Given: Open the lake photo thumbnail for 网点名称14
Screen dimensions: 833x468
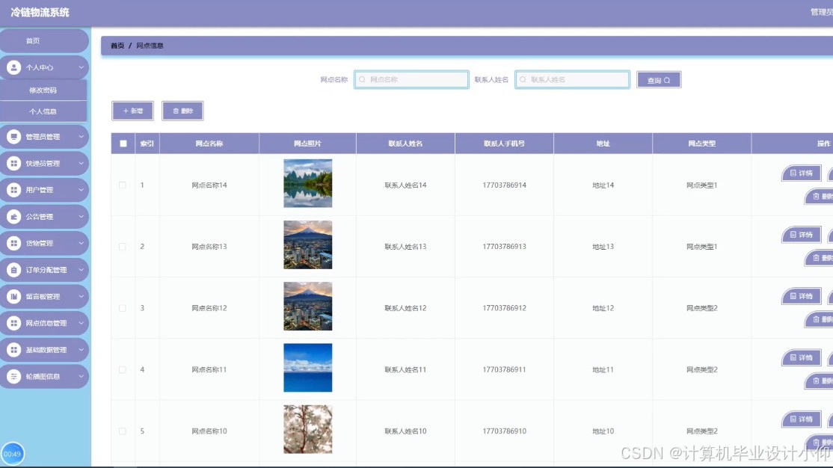Looking at the screenshot, I should pos(307,183).
